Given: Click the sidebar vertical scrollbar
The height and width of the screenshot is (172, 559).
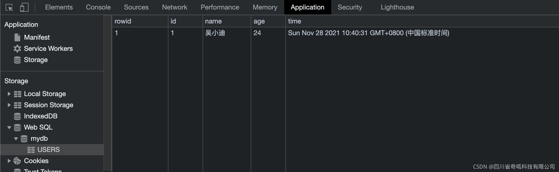Looking at the screenshot, I should [x=107, y=92].
